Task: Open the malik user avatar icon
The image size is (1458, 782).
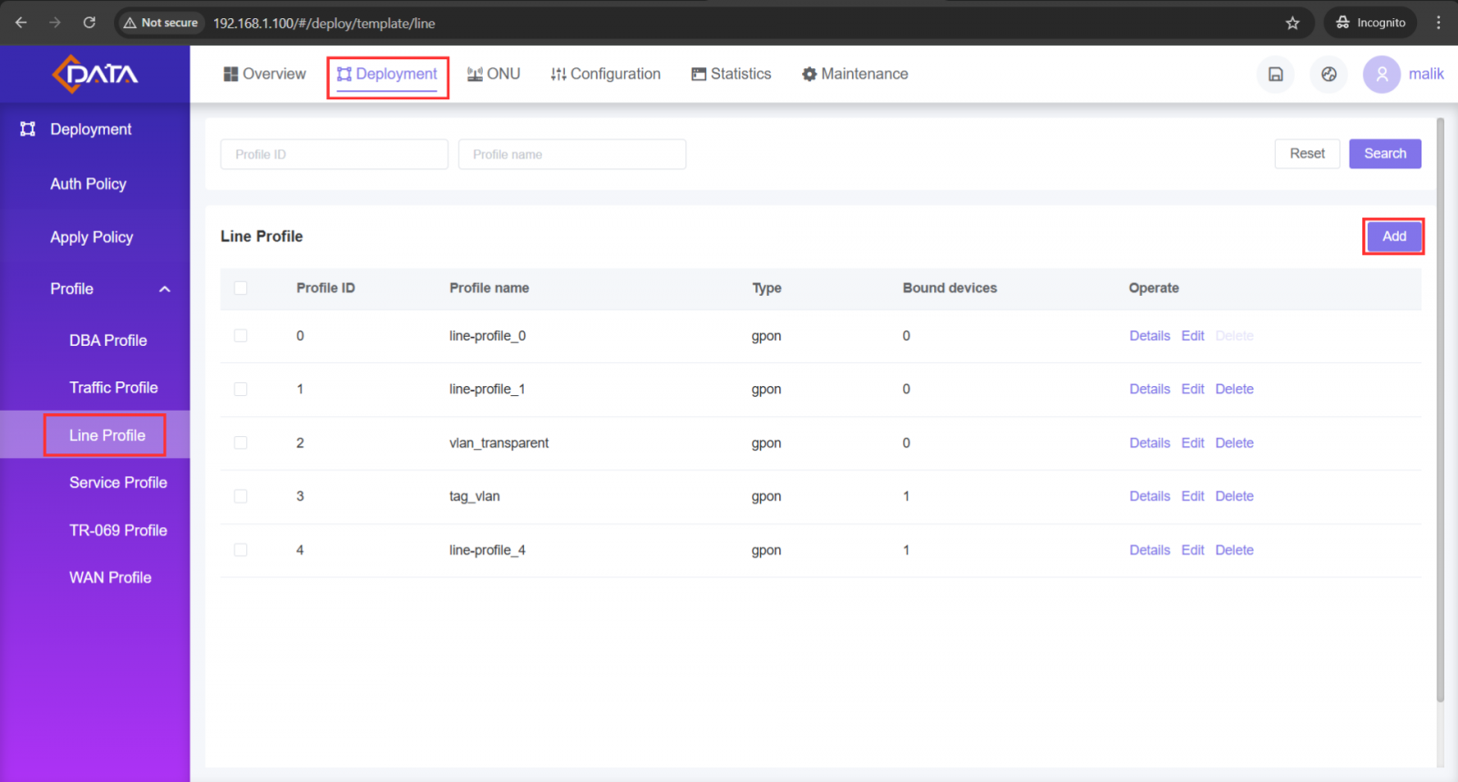Action: pos(1381,75)
